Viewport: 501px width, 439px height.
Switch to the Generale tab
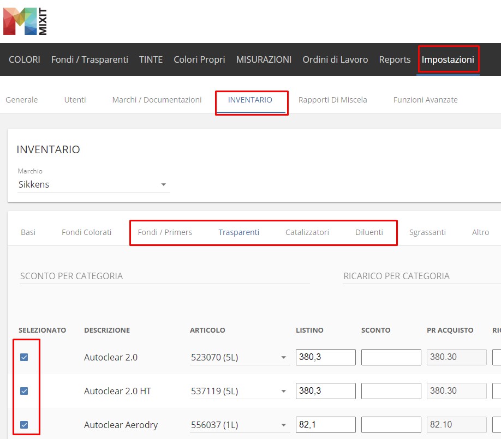22,100
